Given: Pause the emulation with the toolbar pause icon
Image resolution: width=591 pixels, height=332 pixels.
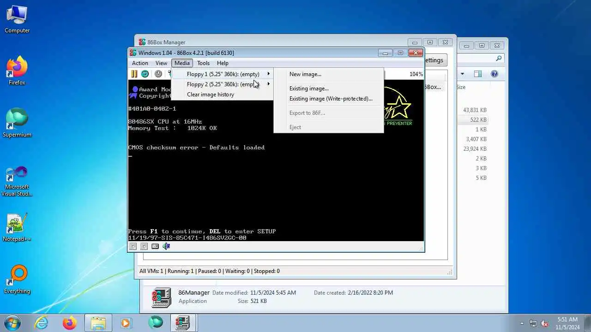Looking at the screenshot, I should 134,74.
